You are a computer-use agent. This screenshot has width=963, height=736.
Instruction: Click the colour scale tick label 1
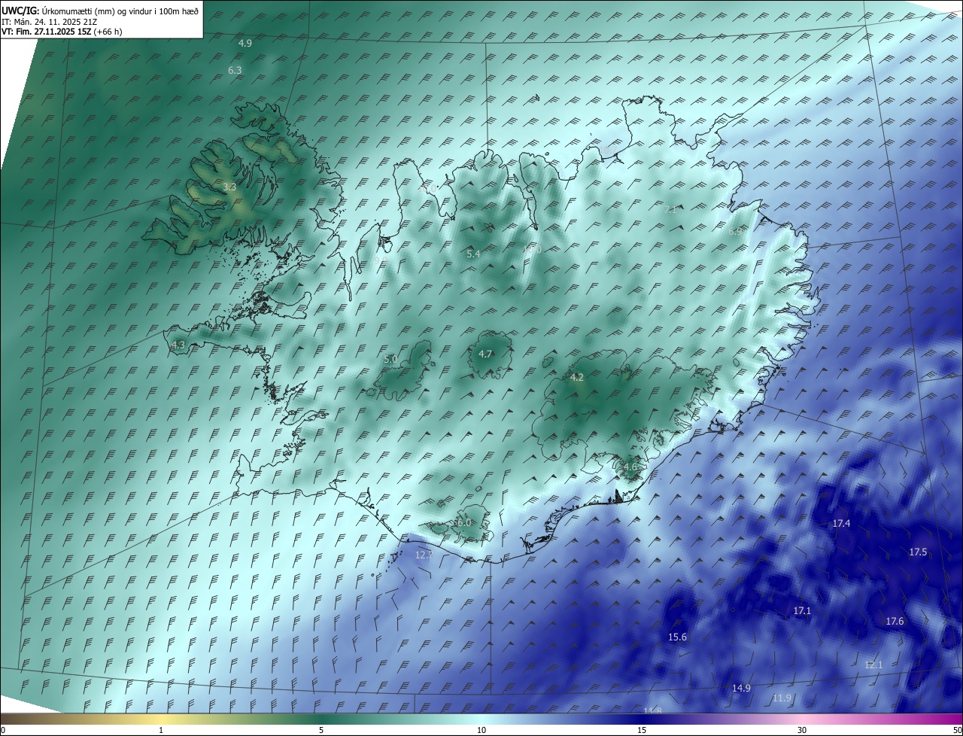tap(161, 730)
